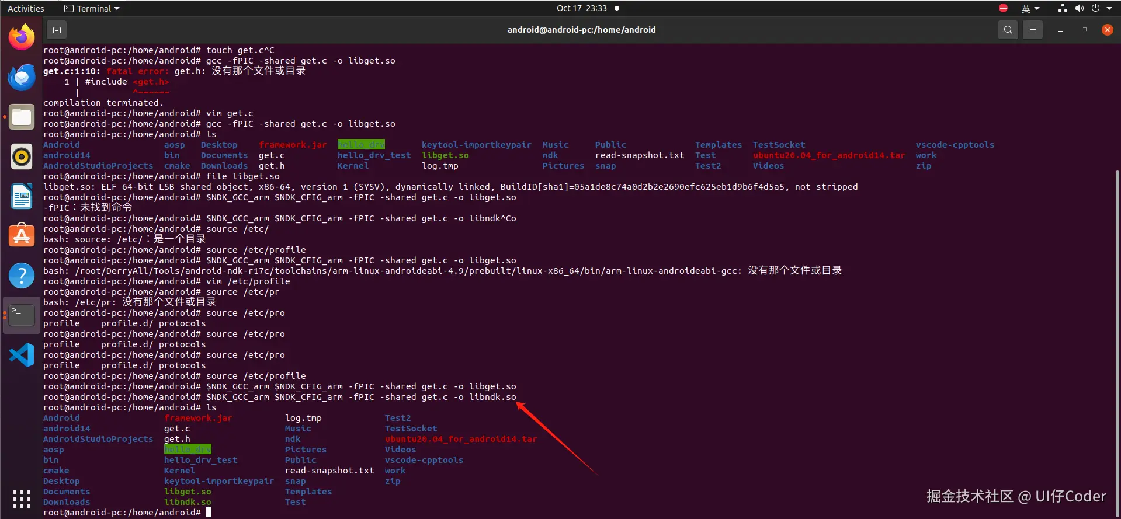Click log.tmp in the bottom listing

303,418
